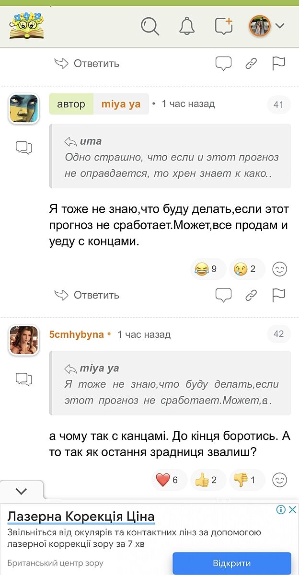Open the 5cmhybyna username profile link
The image size is (299, 575).
point(77,334)
